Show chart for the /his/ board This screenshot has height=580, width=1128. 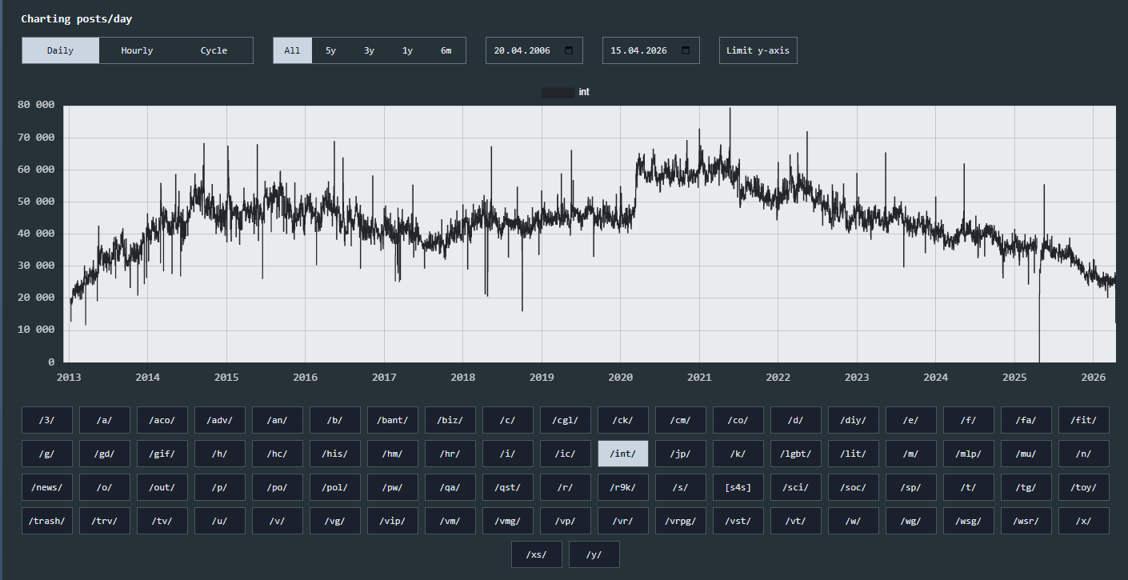pyautogui.click(x=336, y=454)
